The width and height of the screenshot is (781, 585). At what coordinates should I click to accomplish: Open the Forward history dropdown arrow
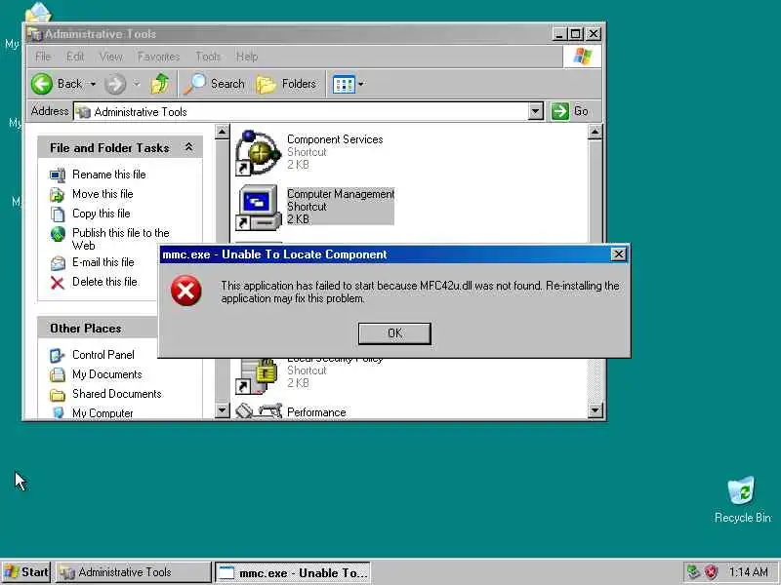[137, 84]
